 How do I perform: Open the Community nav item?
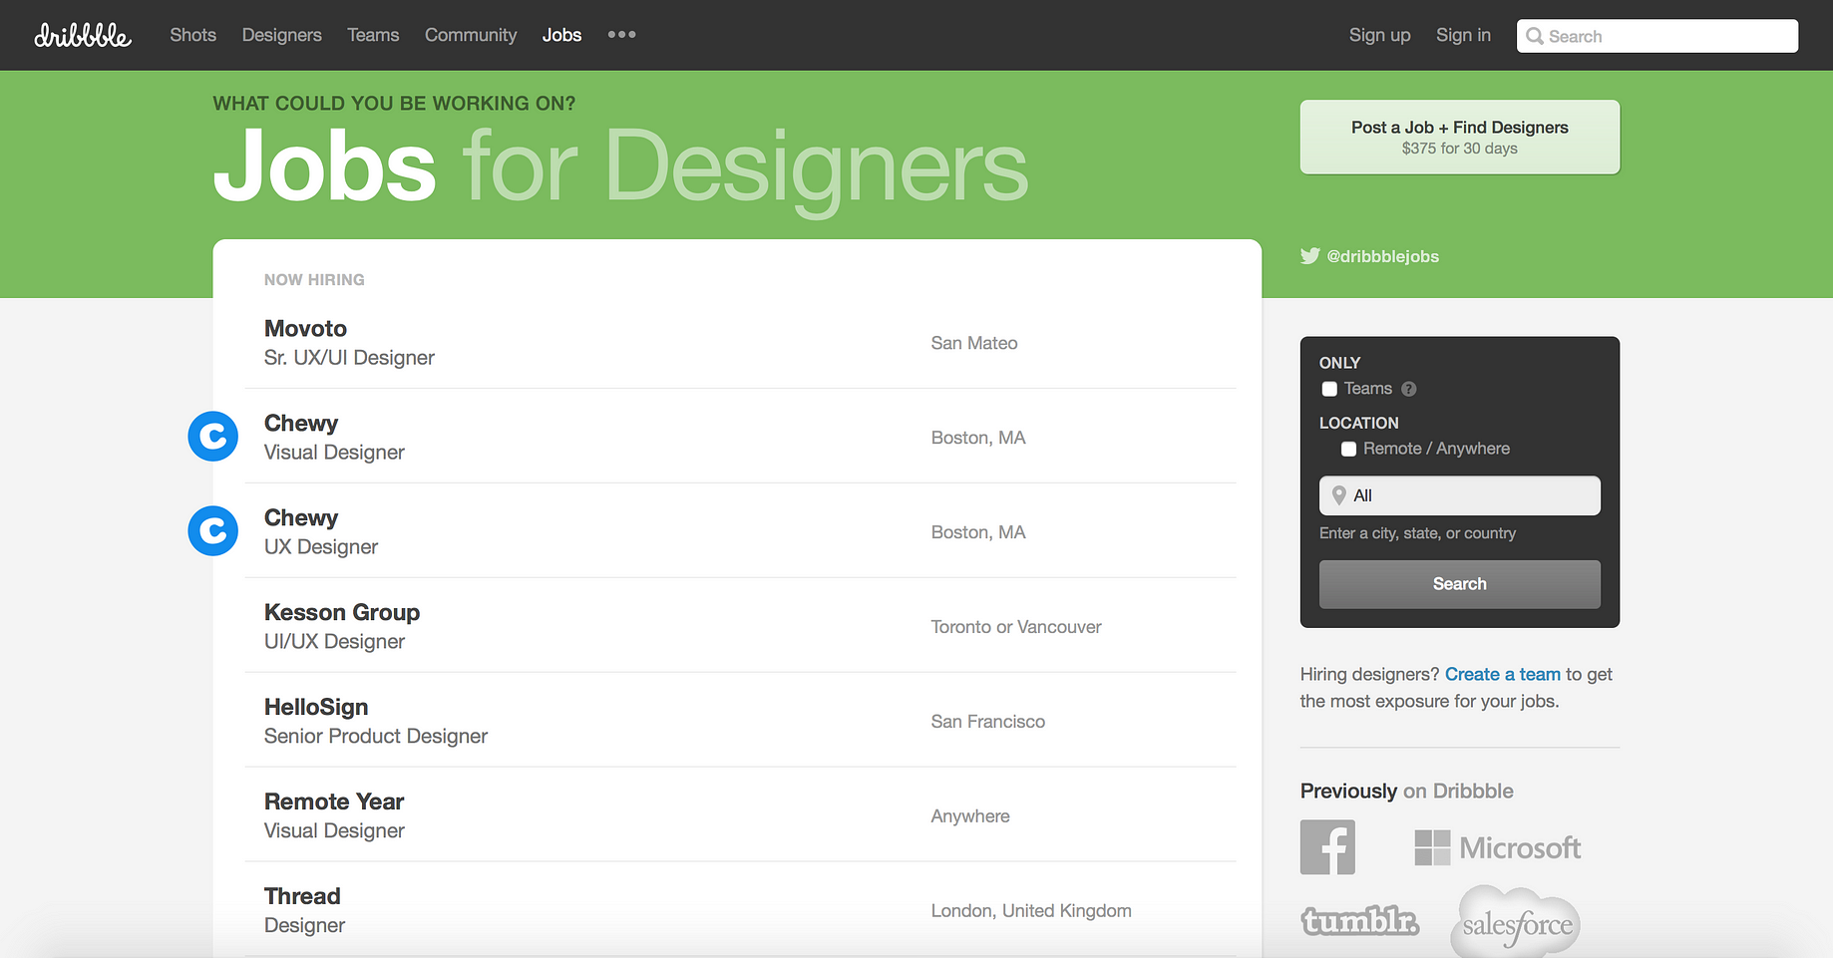(x=471, y=35)
